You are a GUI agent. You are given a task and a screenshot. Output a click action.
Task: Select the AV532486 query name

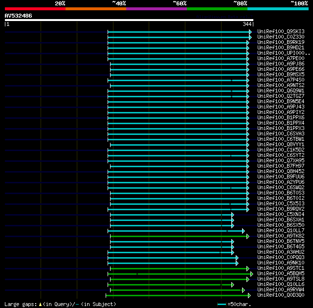point(19,16)
